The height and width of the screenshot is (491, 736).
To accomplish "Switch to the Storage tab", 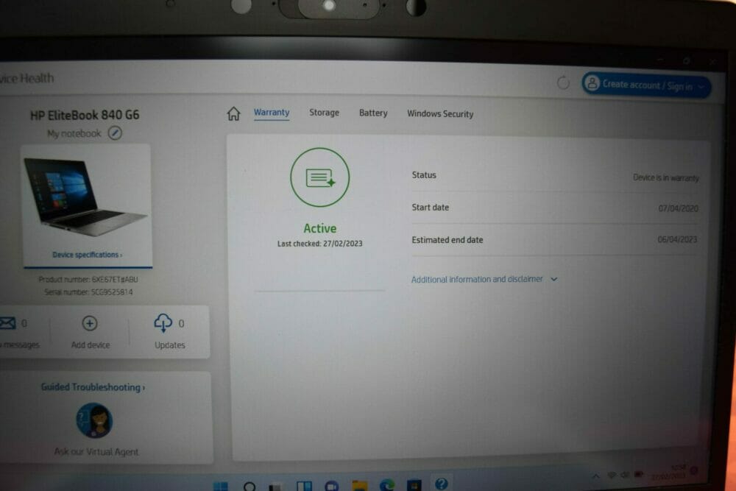I will (x=324, y=113).
